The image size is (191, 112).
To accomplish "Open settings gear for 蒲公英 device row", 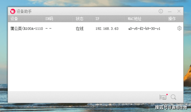I will click(x=179, y=28).
